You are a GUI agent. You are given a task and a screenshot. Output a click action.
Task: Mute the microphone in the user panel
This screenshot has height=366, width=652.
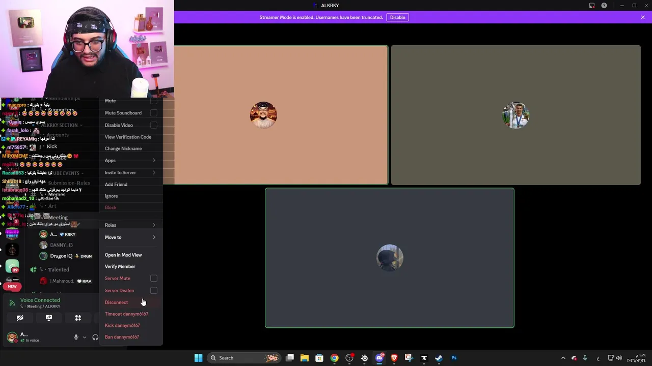pyautogui.click(x=76, y=337)
